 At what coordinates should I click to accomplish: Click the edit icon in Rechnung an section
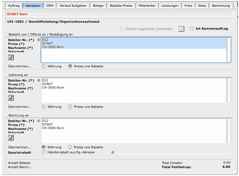pyautogui.click(x=11, y=138)
